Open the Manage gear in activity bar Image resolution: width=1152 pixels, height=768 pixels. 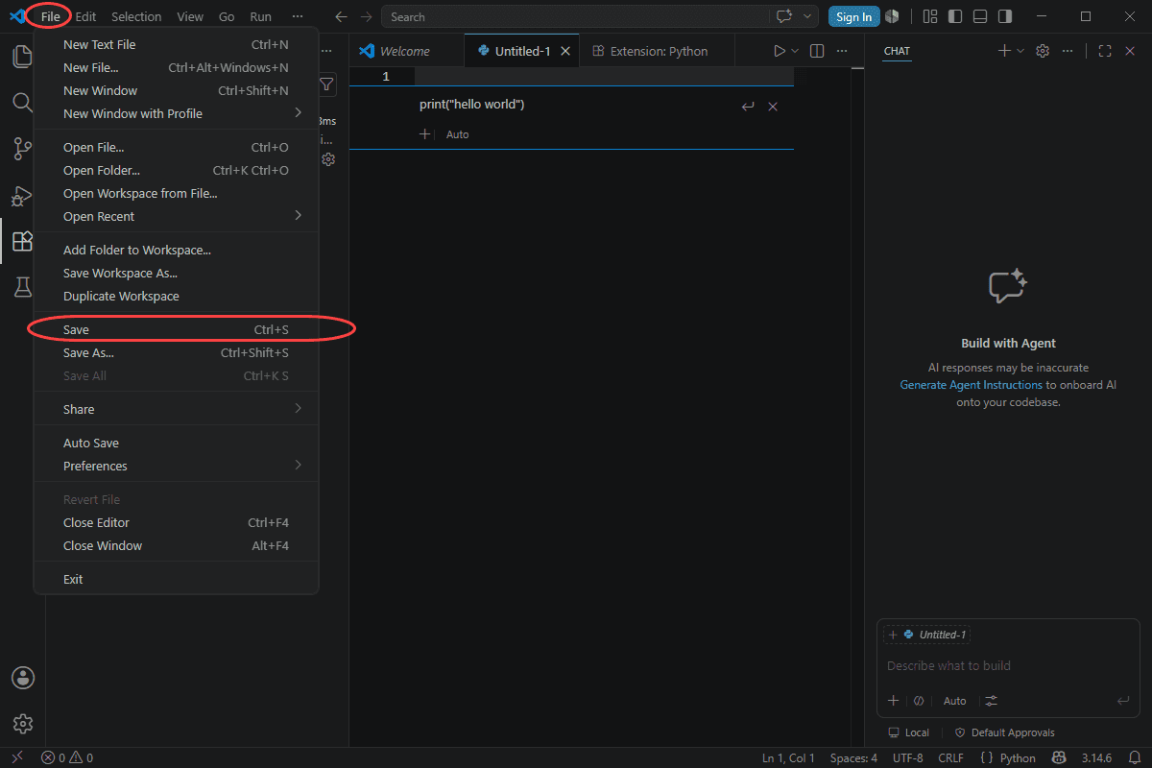pyautogui.click(x=23, y=724)
